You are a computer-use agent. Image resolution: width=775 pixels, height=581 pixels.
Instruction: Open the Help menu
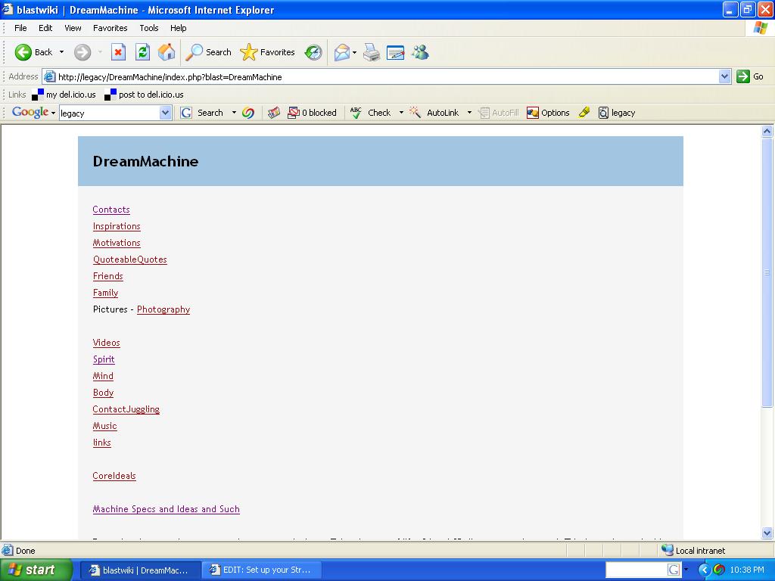(179, 28)
